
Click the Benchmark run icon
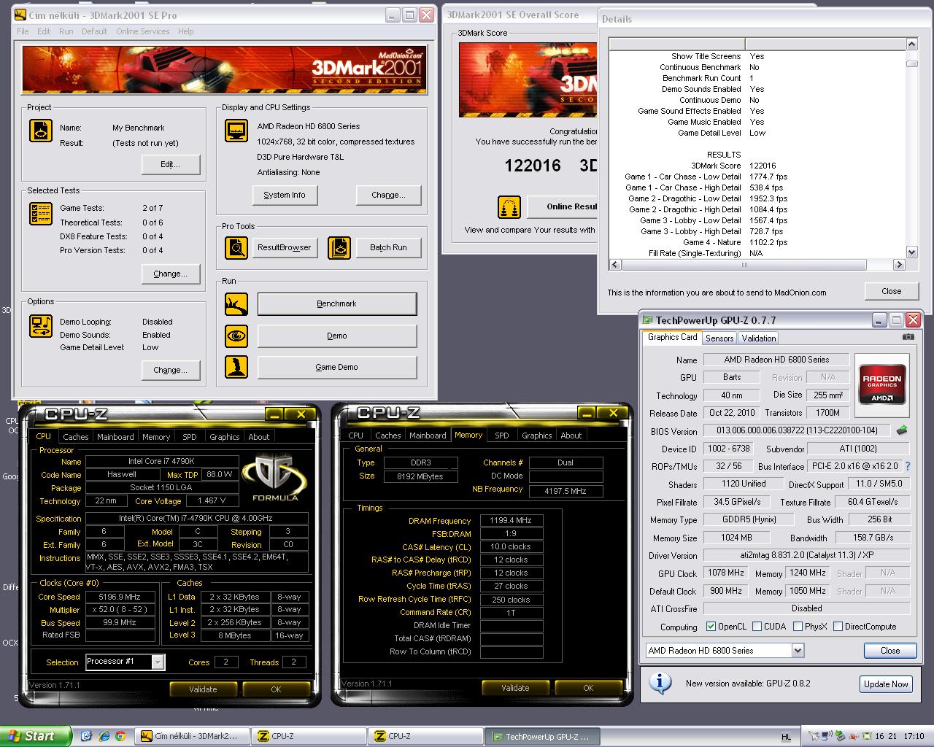236,304
